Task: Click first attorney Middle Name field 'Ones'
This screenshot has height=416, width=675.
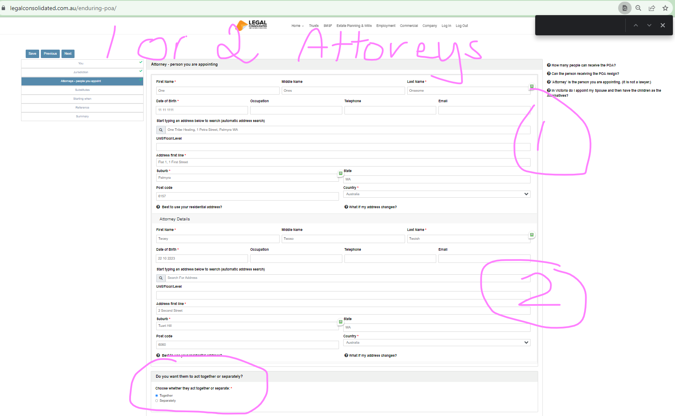Action: tap(343, 90)
